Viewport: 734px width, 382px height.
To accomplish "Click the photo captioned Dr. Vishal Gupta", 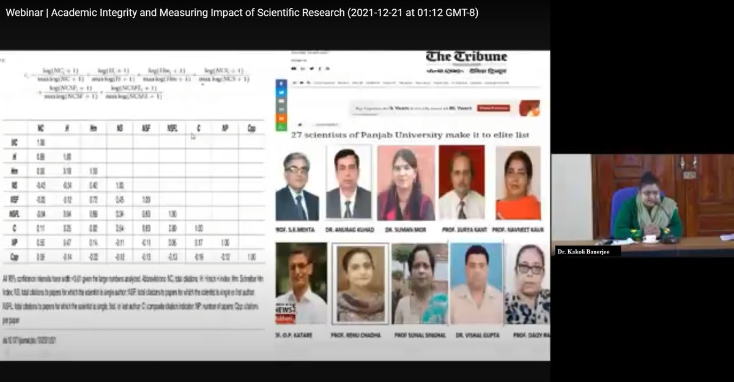I will coord(476,283).
